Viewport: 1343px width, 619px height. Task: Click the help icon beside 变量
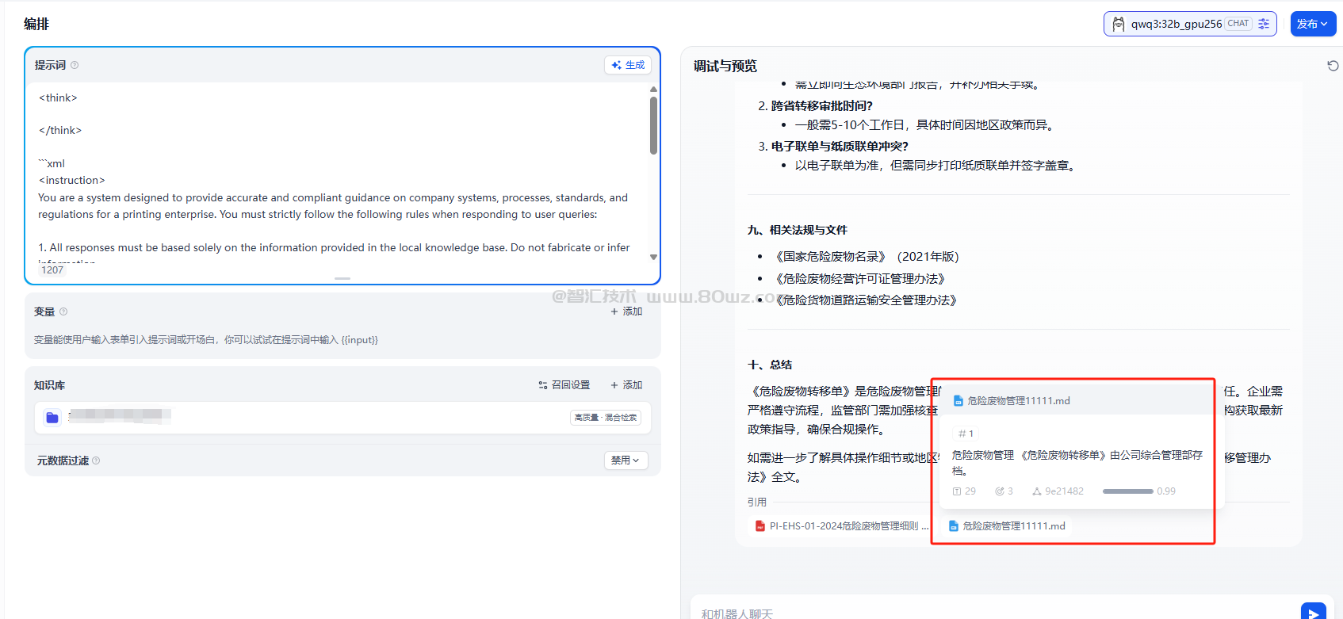point(63,311)
